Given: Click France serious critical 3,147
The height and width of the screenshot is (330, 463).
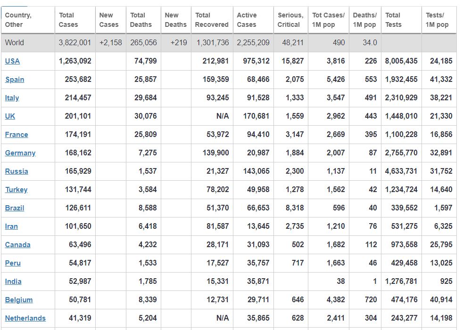Looking at the screenshot, I should pyautogui.click(x=295, y=135).
